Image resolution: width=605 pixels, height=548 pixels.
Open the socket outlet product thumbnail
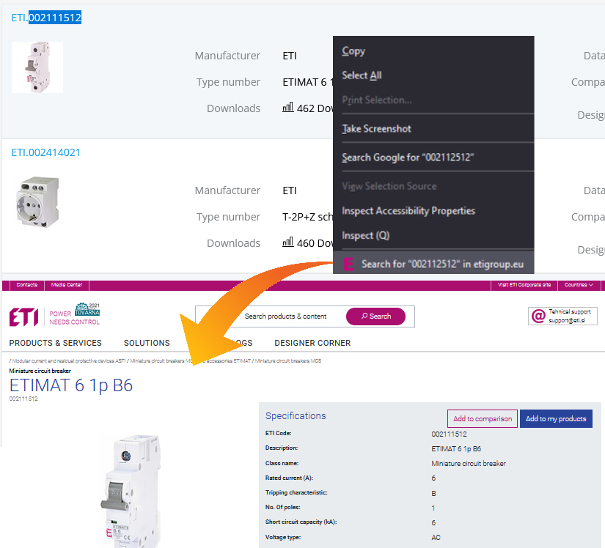pos(37,200)
